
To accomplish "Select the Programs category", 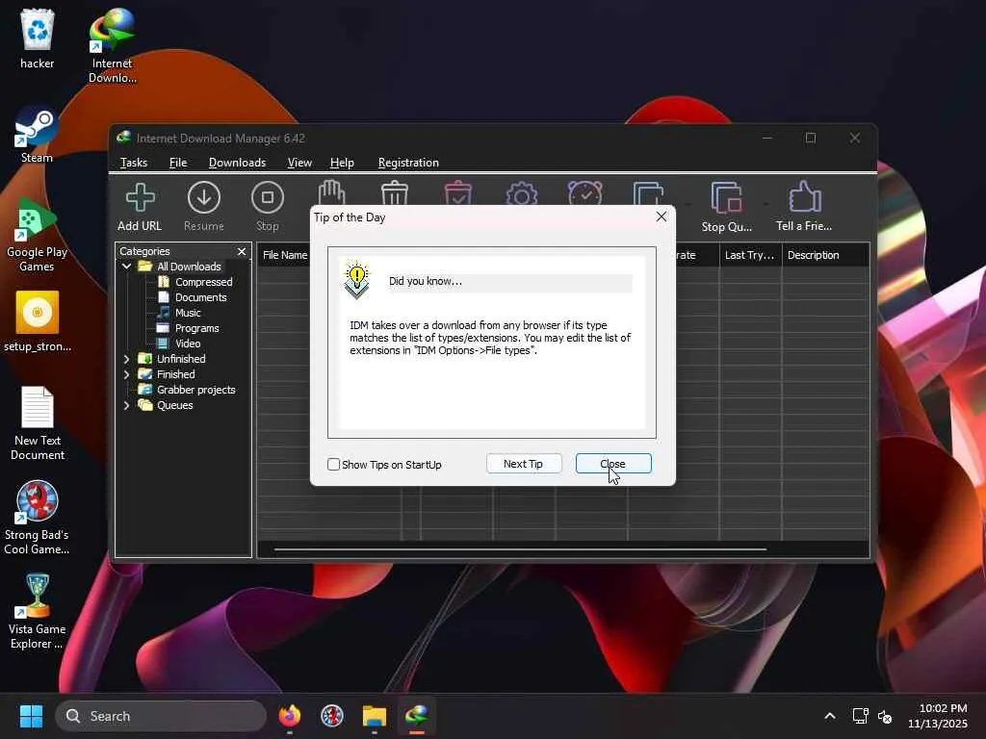I will [x=196, y=328].
